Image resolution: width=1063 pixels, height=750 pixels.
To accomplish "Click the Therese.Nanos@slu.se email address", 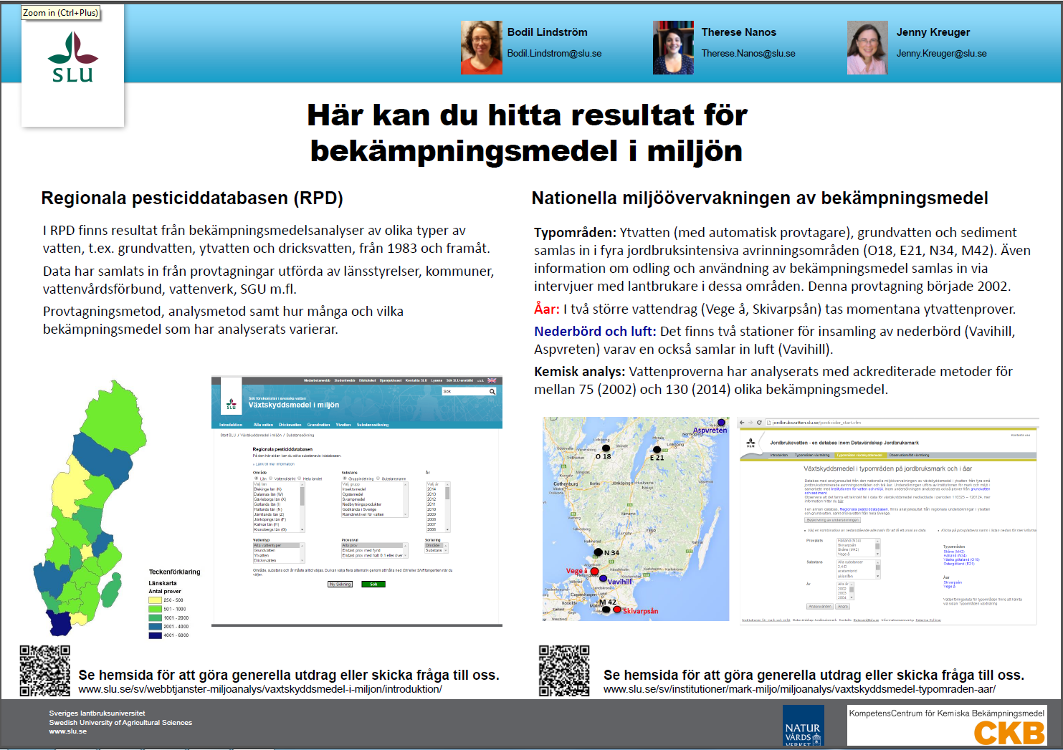I will (748, 54).
